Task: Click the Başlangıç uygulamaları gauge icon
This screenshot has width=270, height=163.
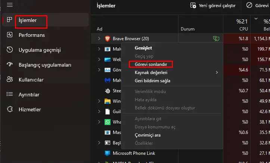Action: 10,64
